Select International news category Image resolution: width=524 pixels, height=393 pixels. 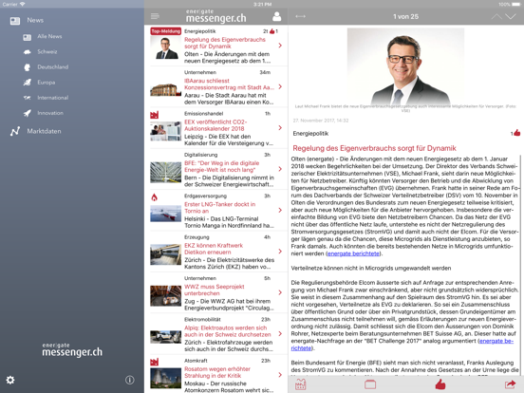pos(53,98)
